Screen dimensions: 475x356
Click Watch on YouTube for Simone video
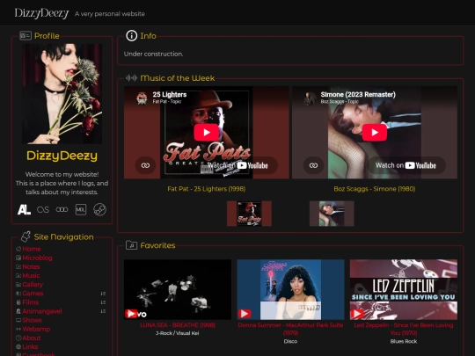coord(406,165)
